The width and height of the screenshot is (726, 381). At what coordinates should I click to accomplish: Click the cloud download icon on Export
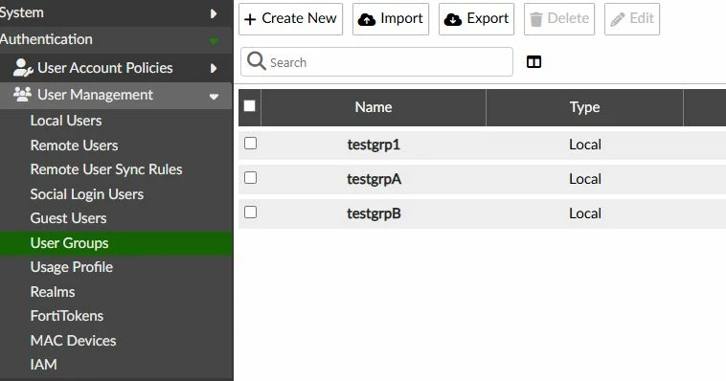point(452,19)
